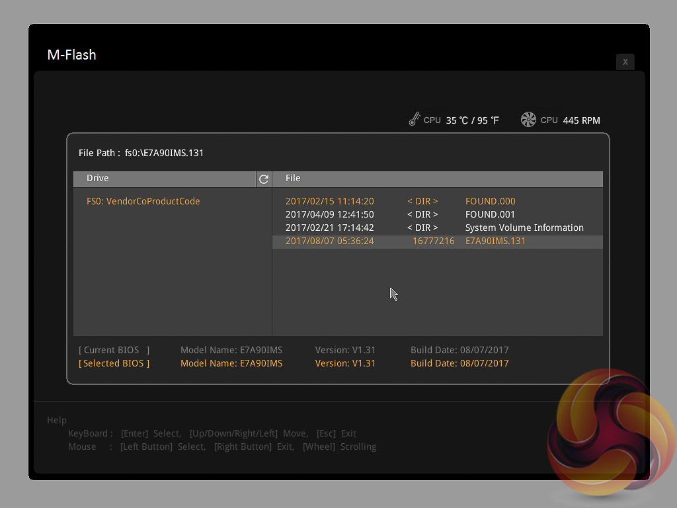
Task: Click the Drive column header
Action: [165, 179]
